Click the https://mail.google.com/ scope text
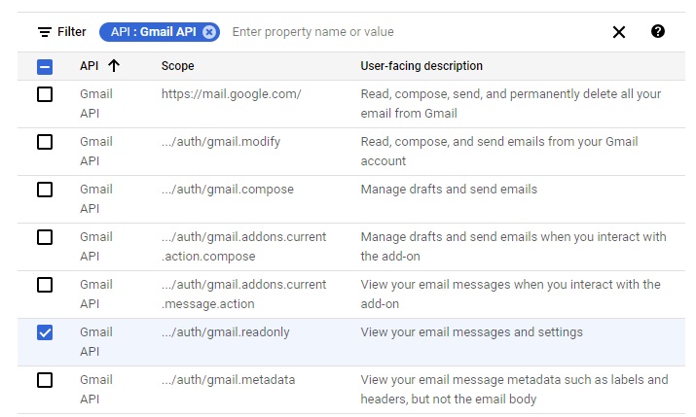 232,94
